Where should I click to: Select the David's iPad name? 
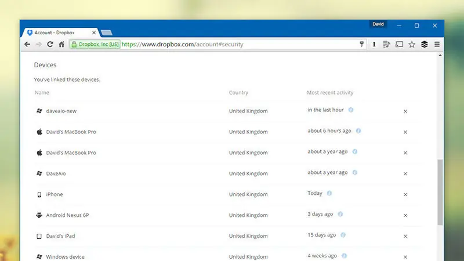(x=61, y=236)
